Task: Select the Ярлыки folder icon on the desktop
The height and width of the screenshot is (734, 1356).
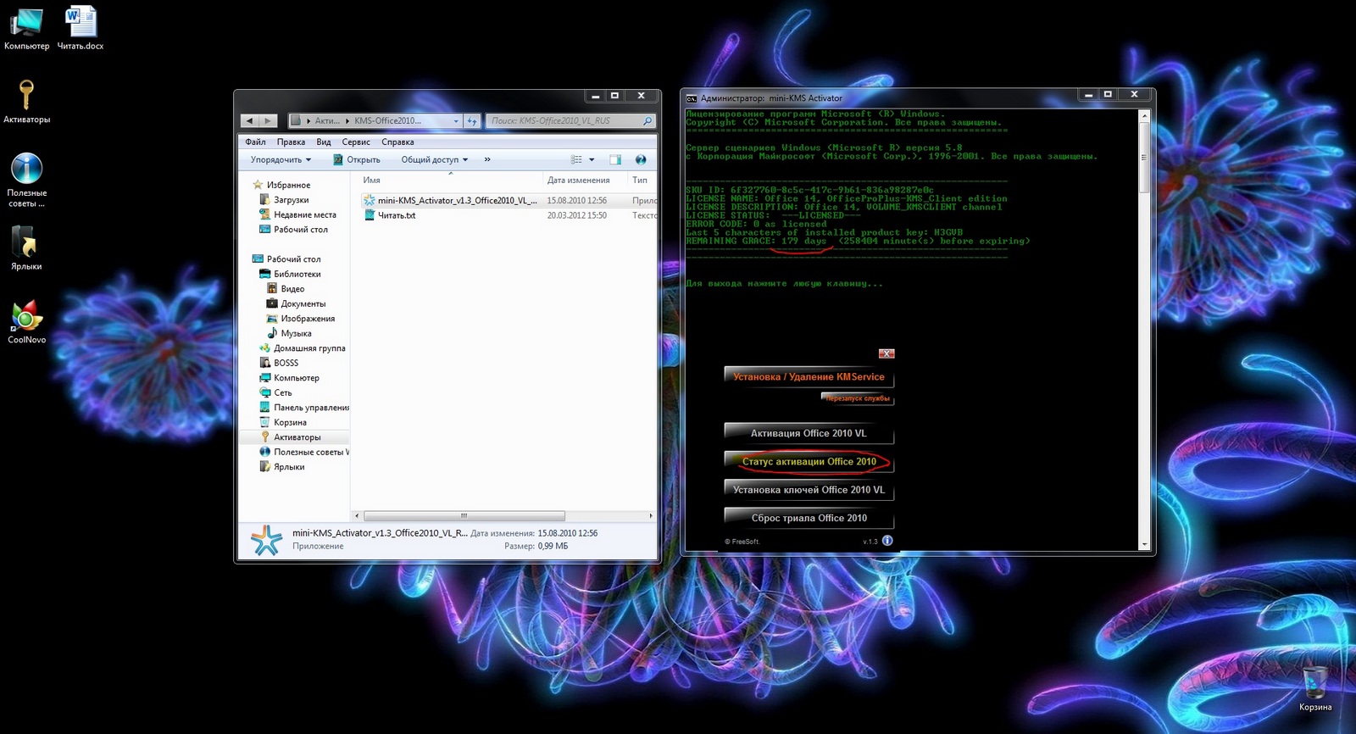Action: click(x=26, y=248)
